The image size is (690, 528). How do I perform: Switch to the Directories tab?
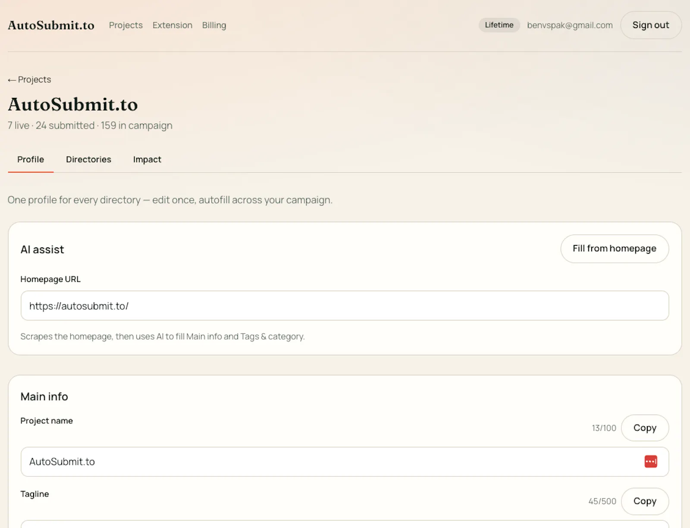(x=88, y=159)
